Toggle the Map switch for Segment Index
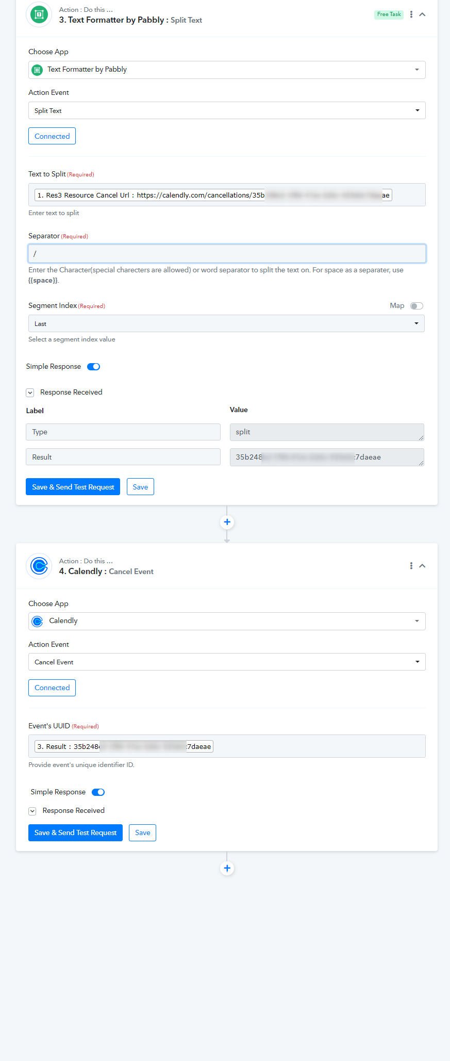This screenshot has height=1061, width=450. pos(416,306)
